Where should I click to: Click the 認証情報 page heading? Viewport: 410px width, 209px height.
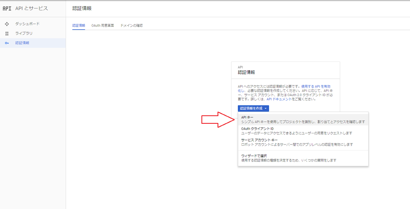click(x=82, y=8)
